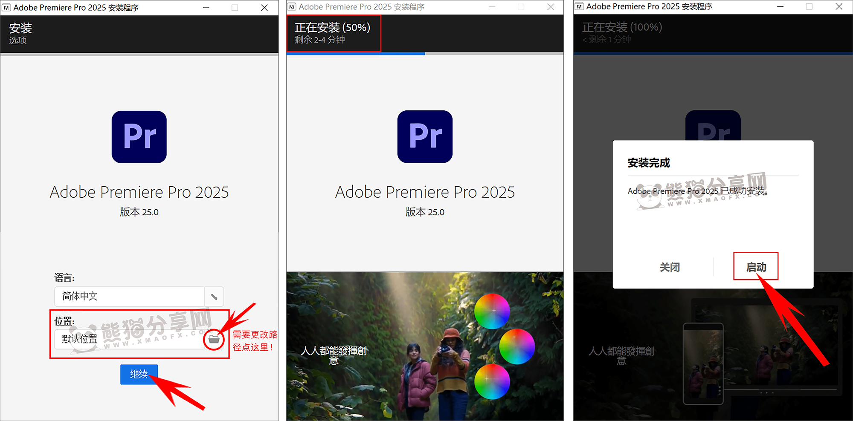Click the 正在安装 (100%) header text

622,27
